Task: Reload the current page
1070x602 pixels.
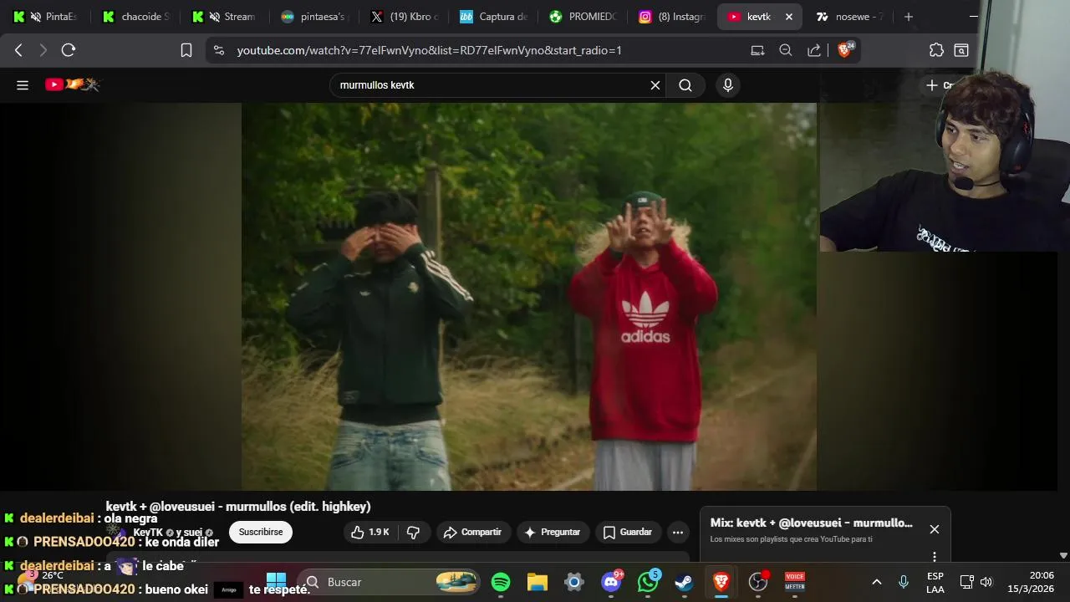Action: (69, 50)
